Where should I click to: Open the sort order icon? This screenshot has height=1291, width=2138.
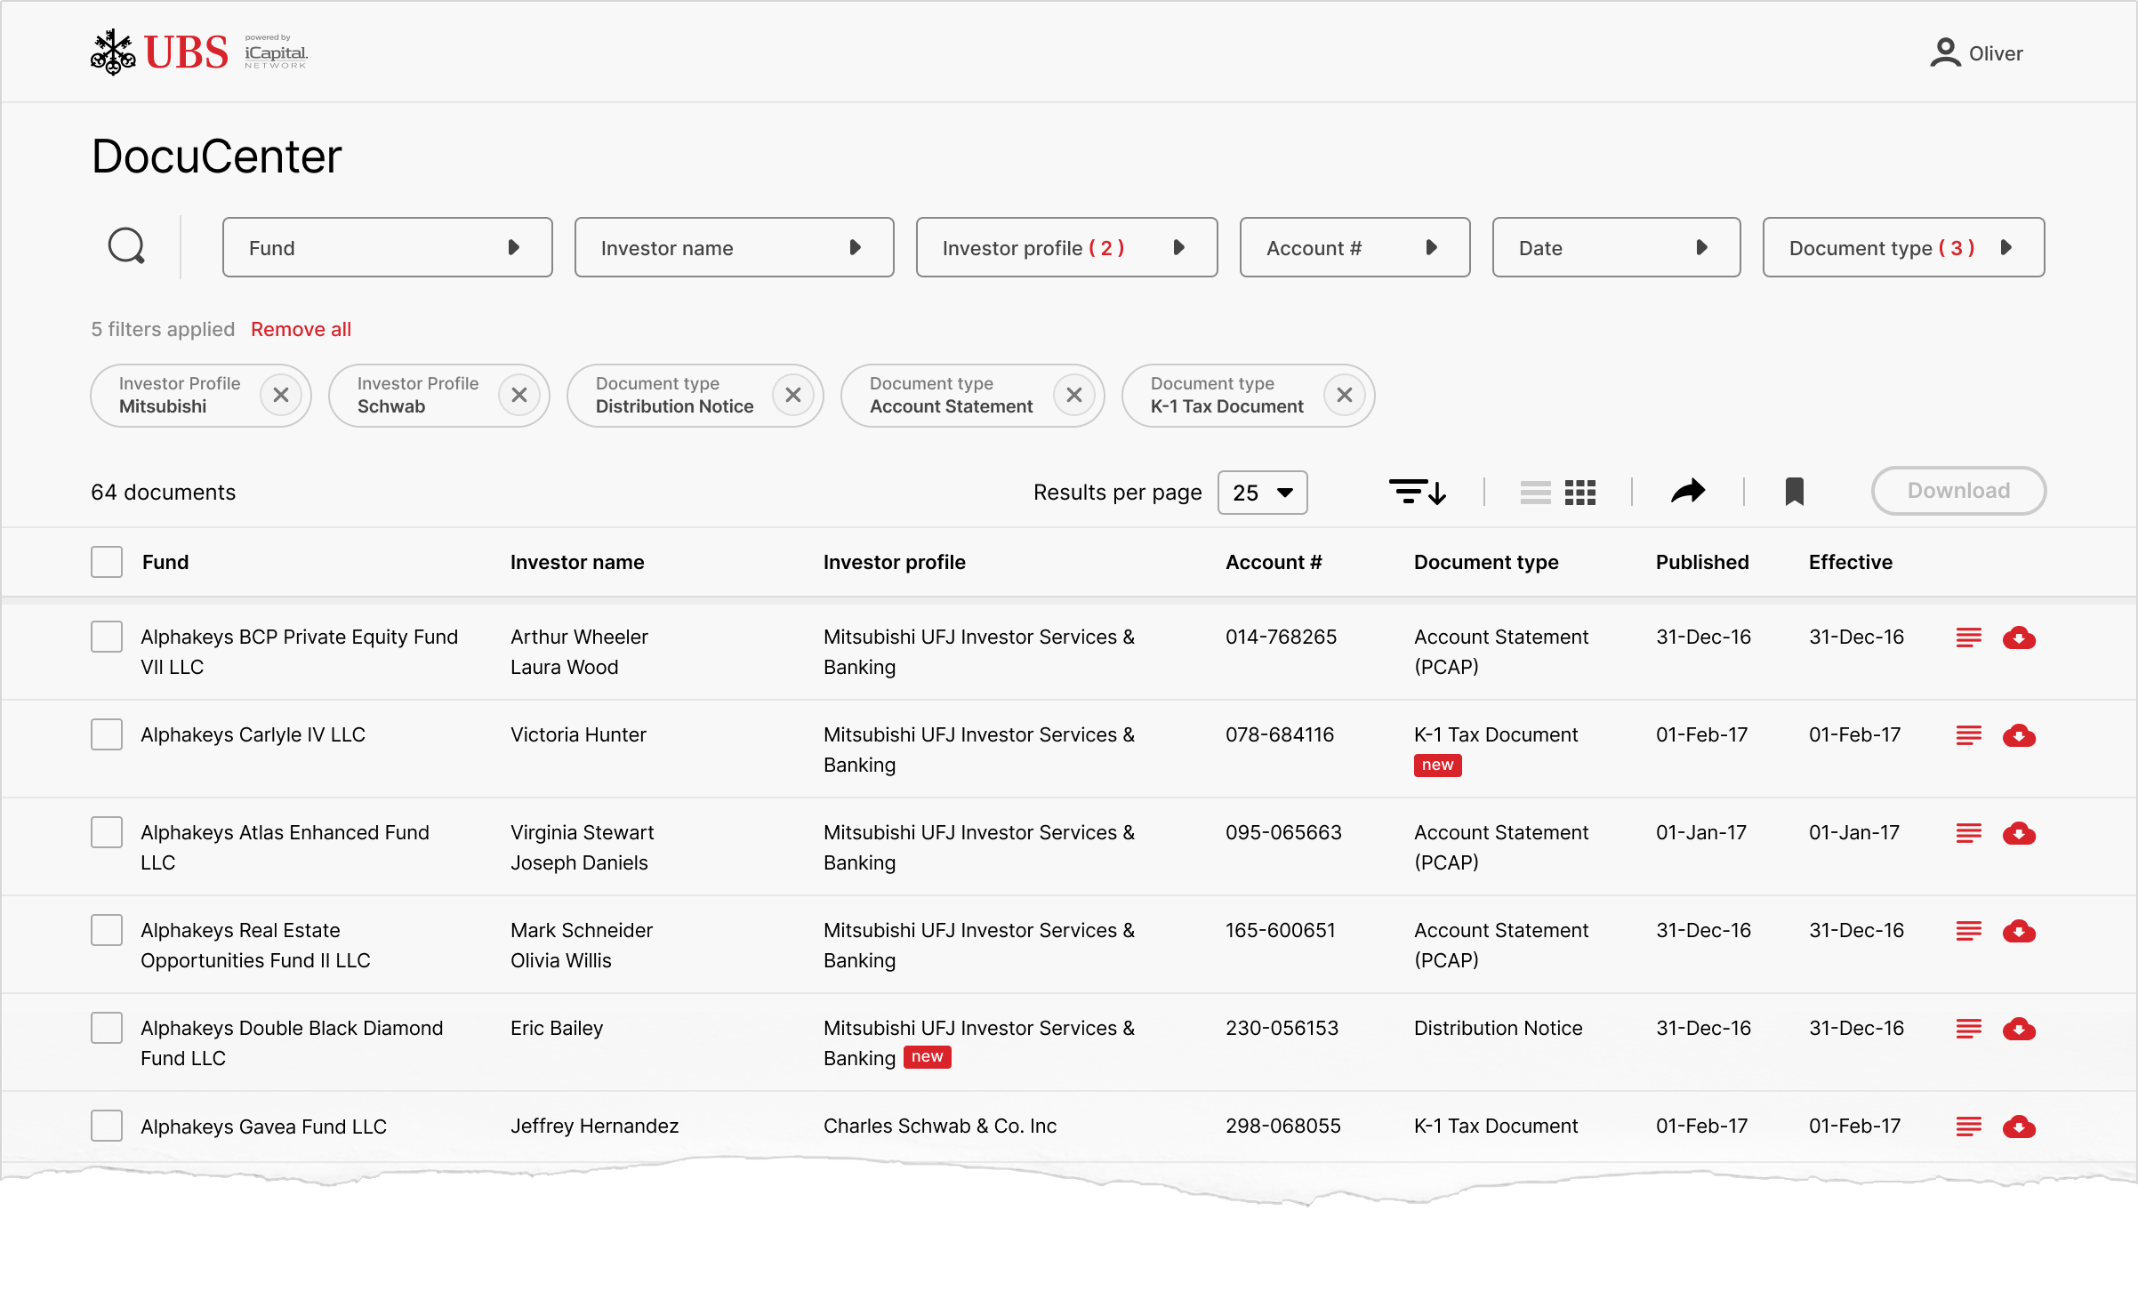point(1418,492)
